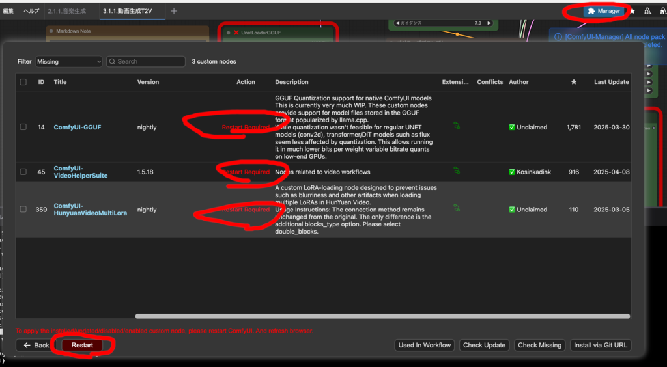This screenshot has width=667, height=367.
Task: Click the ID 359 cell
Action: [x=41, y=210]
